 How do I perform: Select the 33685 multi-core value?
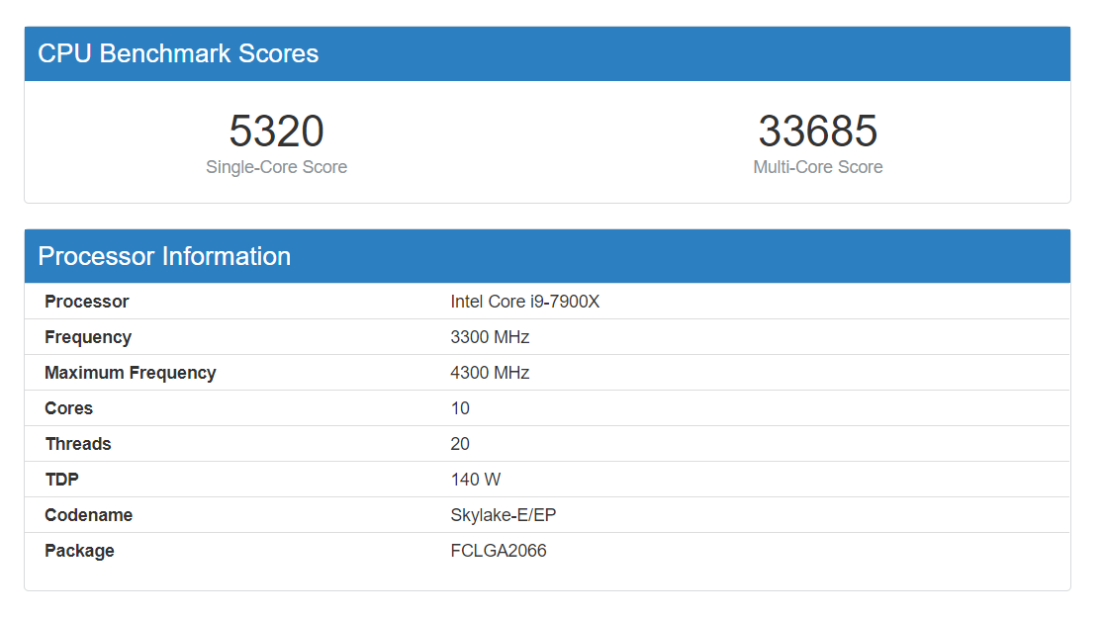click(817, 132)
